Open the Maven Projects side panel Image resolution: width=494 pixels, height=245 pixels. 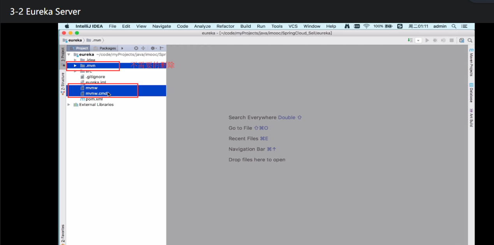point(471,62)
